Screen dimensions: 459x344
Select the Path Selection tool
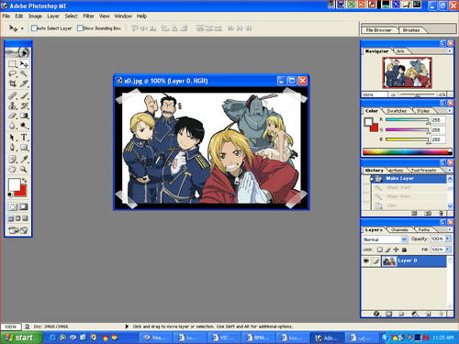12,138
